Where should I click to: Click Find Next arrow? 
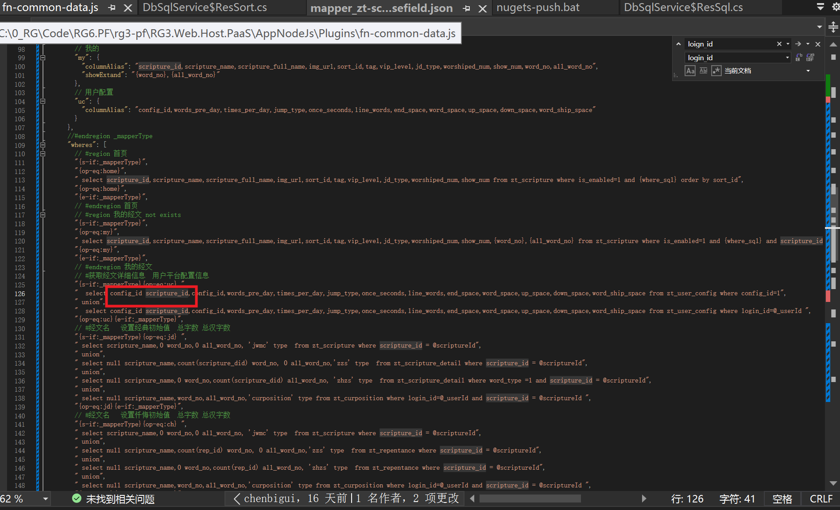[x=798, y=44]
